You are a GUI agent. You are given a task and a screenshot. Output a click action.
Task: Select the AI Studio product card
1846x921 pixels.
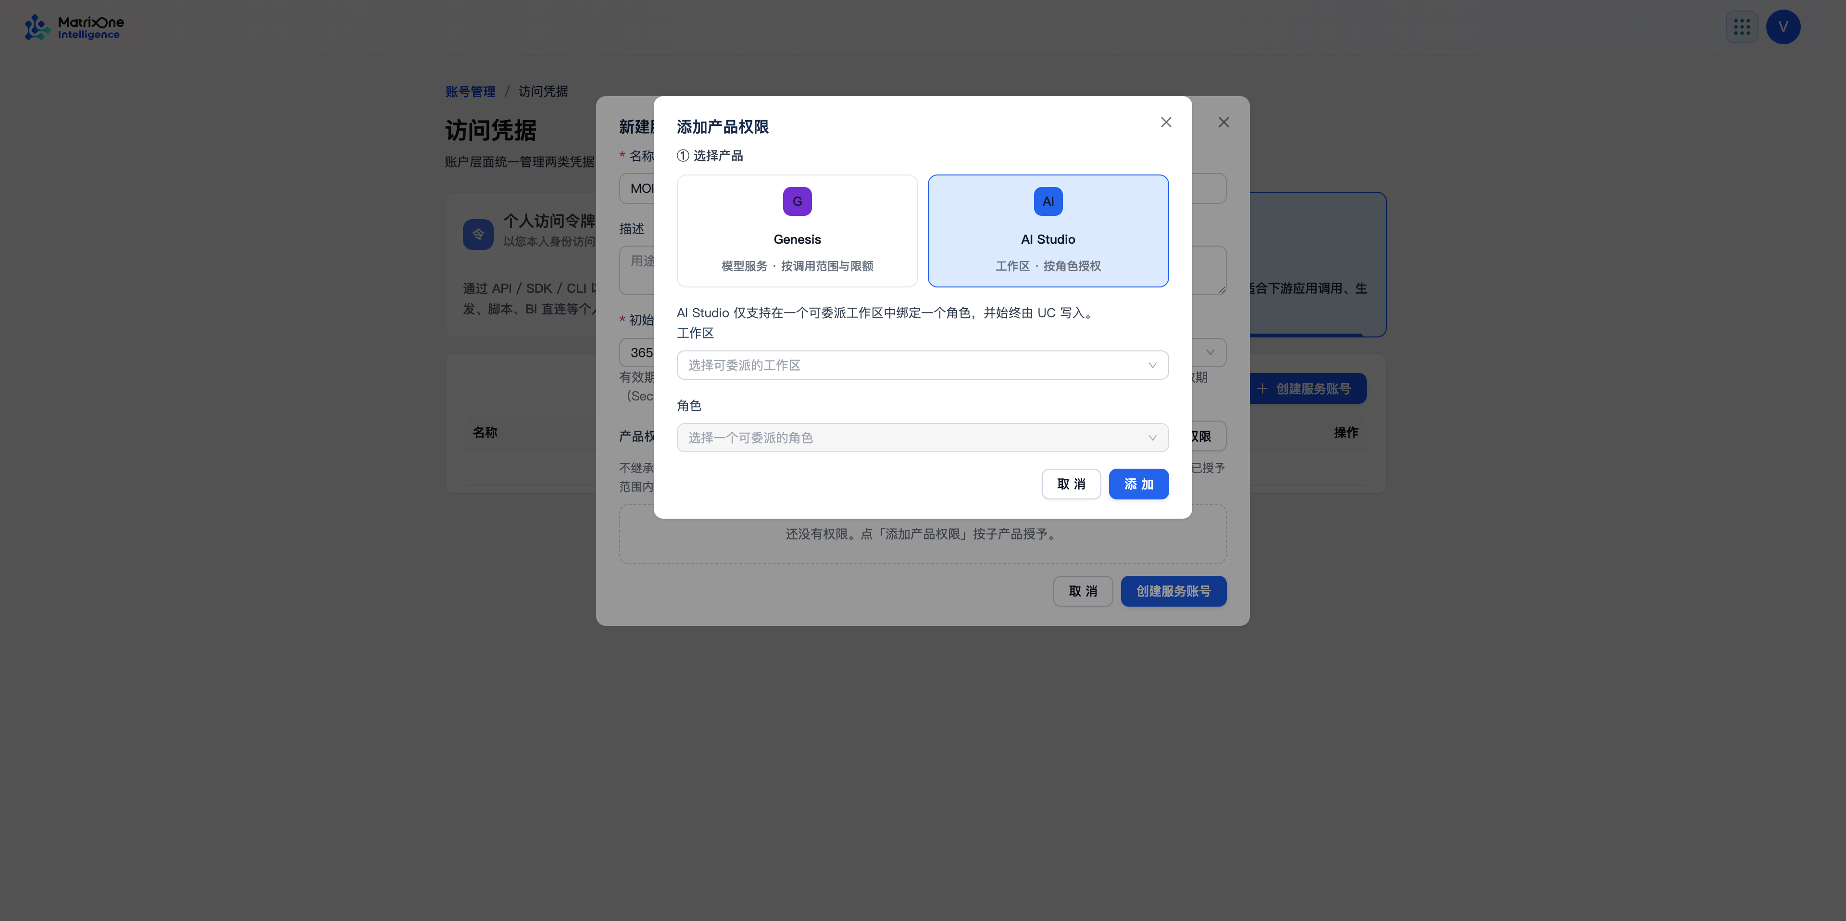pyautogui.click(x=1048, y=231)
